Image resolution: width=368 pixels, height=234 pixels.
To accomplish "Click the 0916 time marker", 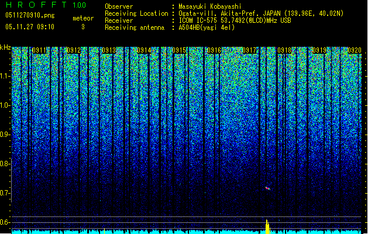I will (214, 50).
